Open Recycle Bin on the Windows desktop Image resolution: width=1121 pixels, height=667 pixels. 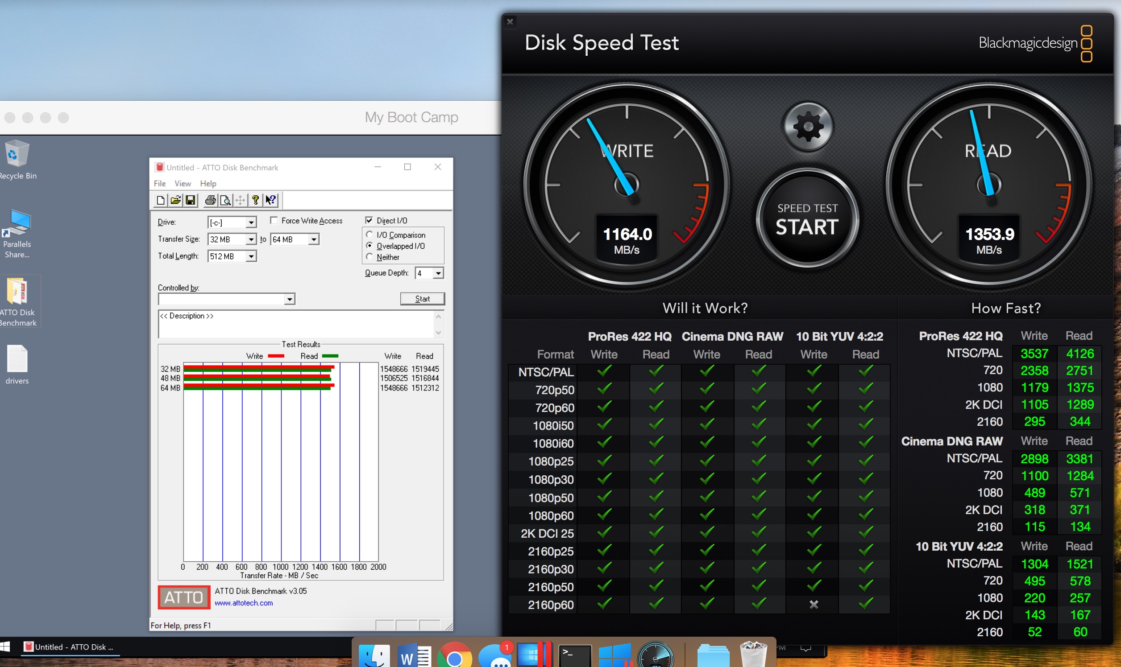click(17, 160)
